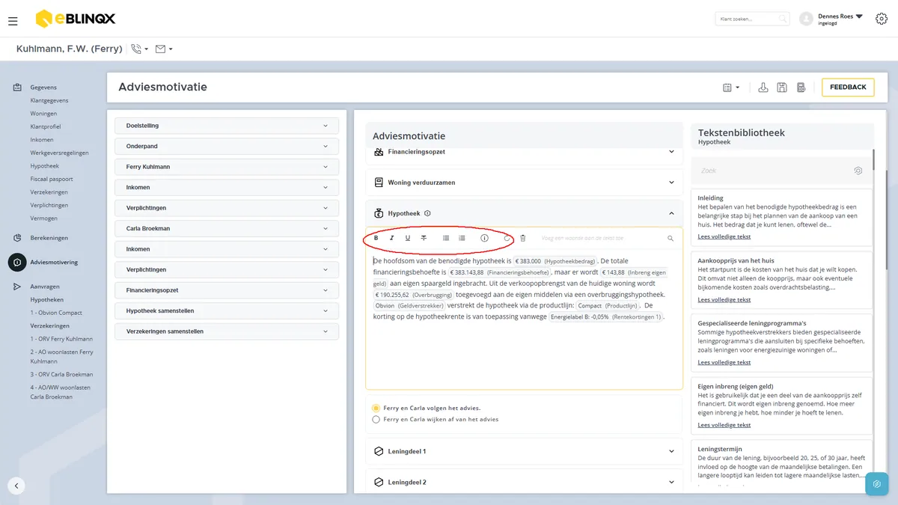The width and height of the screenshot is (898, 505).
Task: Click the envelope mail icon beside the client name
Action: (160, 49)
